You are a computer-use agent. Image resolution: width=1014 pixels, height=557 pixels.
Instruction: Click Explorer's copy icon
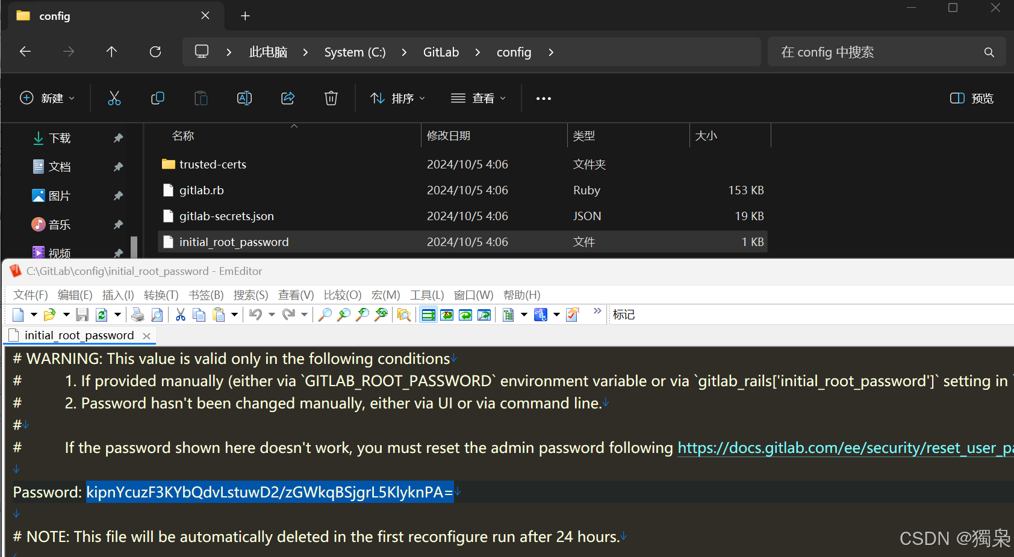pyautogui.click(x=158, y=98)
